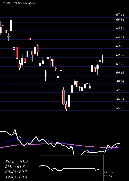The width and height of the screenshot is (129, 181).
Task: Click the 50MA : 60.7 readout
Action: [16, 172]
